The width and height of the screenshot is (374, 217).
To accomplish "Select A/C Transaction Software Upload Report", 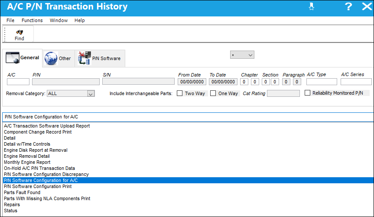I will [47, 126].
